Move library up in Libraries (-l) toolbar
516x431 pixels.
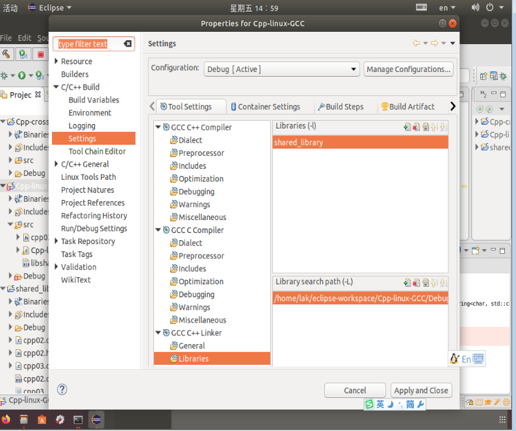pos(434,127)
